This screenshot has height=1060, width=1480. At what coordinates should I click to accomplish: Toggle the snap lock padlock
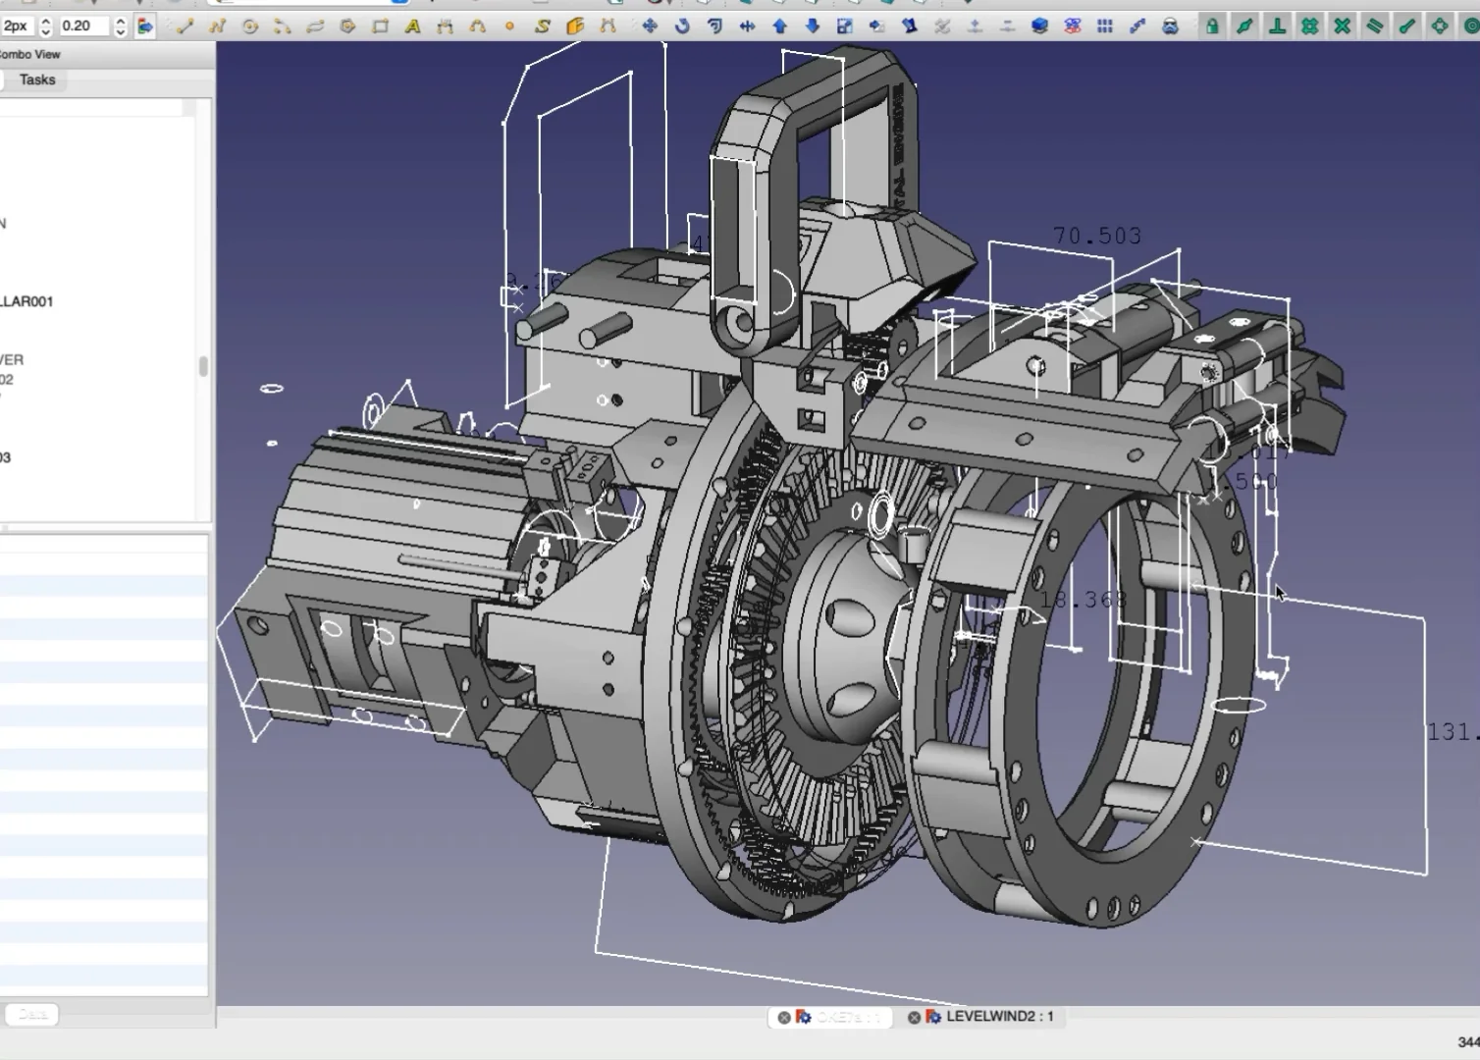(1213, 26)
